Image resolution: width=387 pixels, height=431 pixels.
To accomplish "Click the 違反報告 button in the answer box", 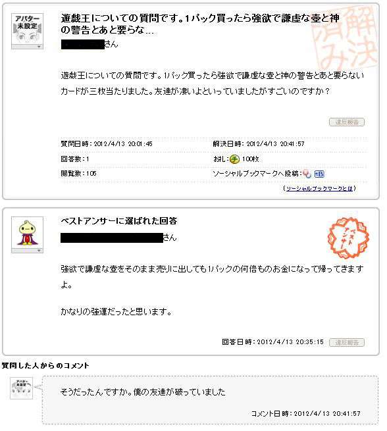I will [347, 342].
